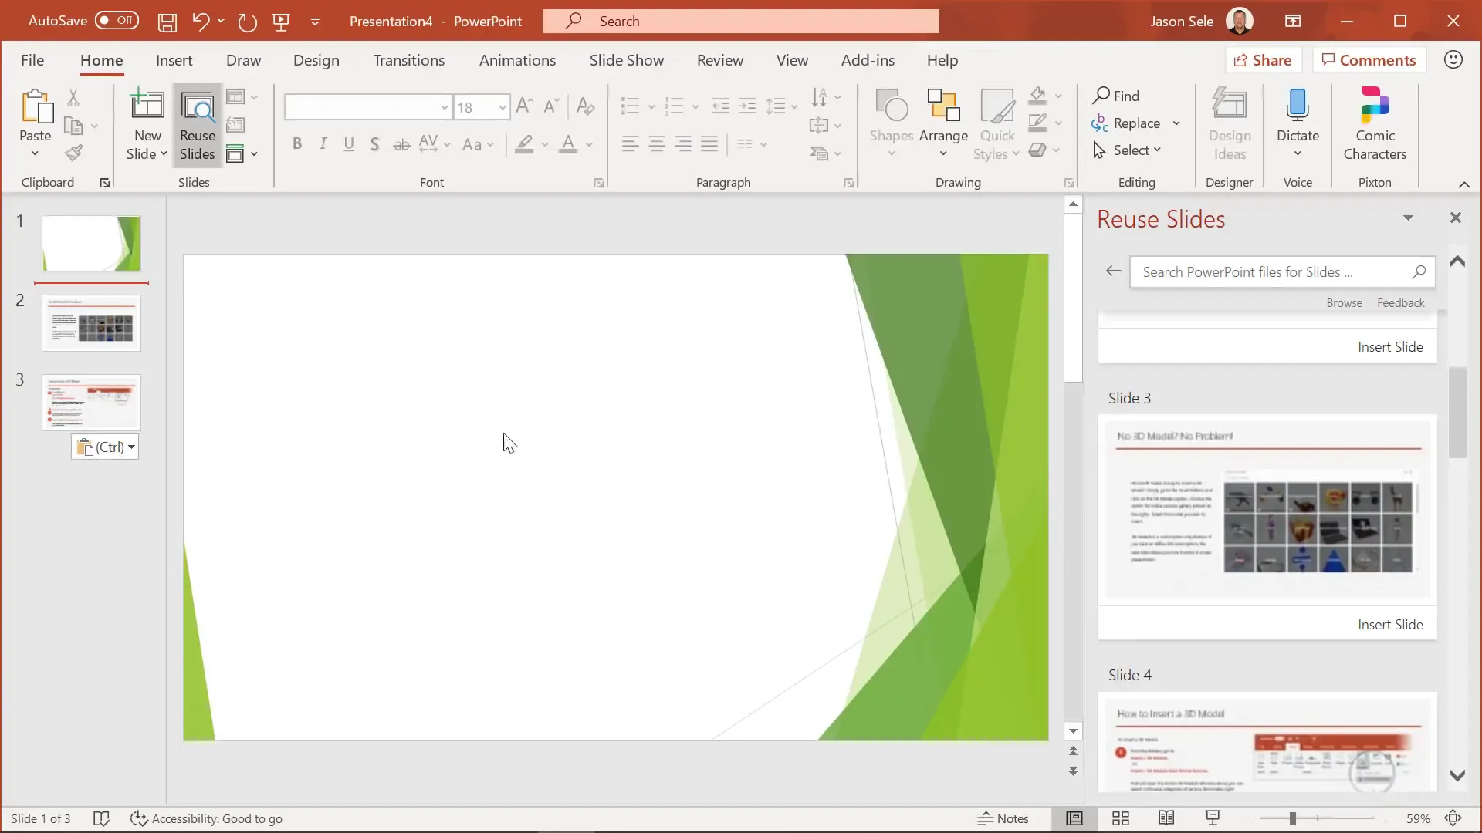Click the Redo/Repeat icon
The width and height of the screenshot is (1482, 833).
(247, 22)
